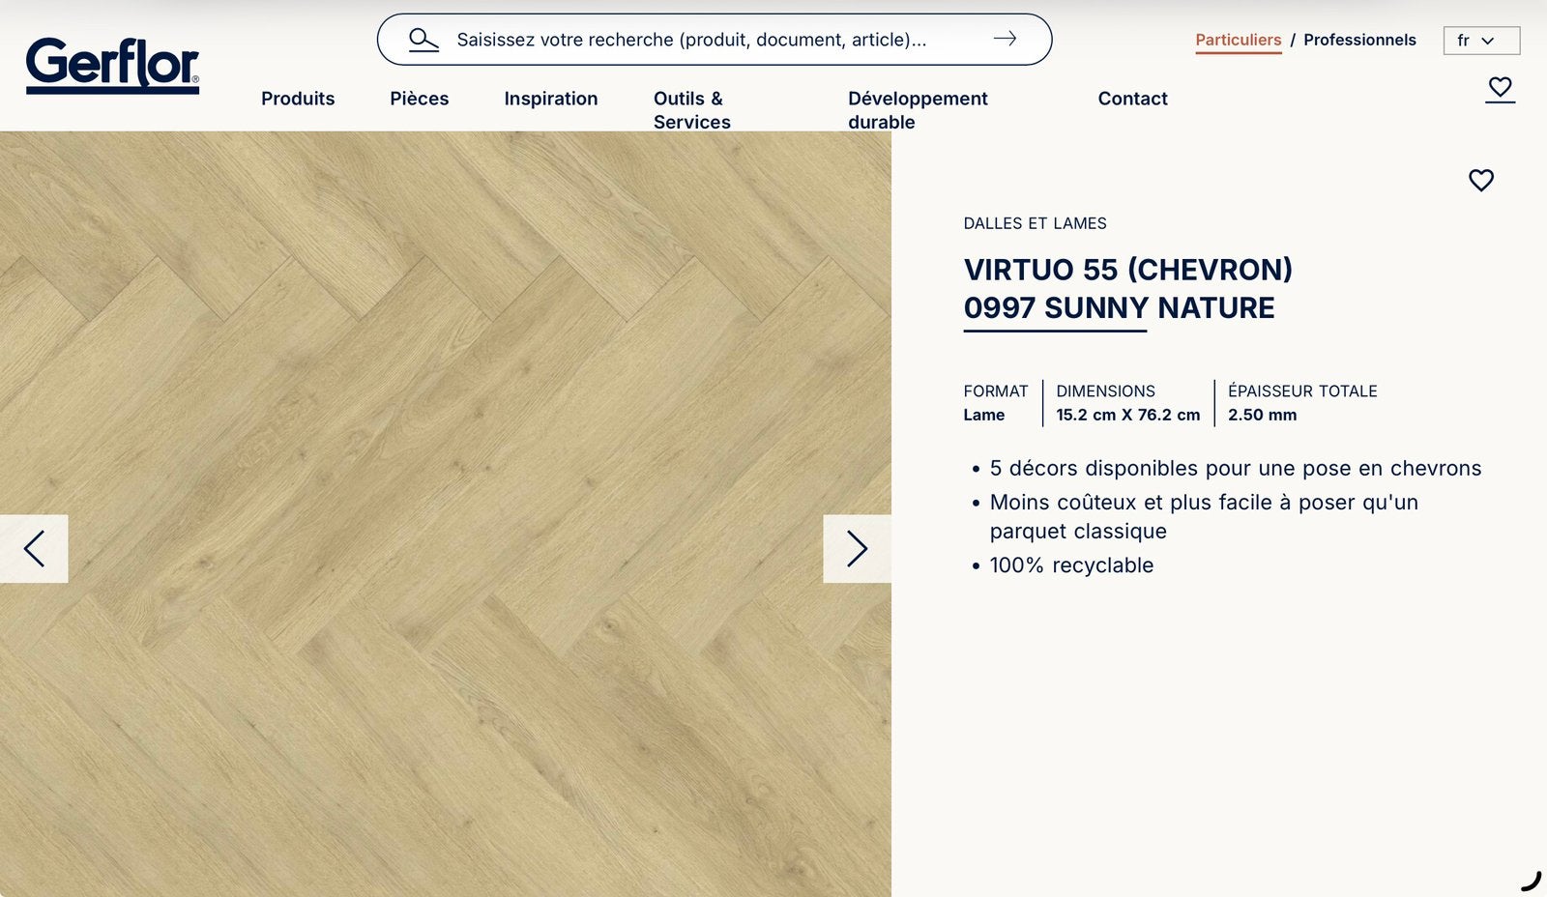The width and height of the screenshot is (1547, 897).
Task: Click the VIRTUO 55 (CHEVRON) product title
Action: [1127, 270]
